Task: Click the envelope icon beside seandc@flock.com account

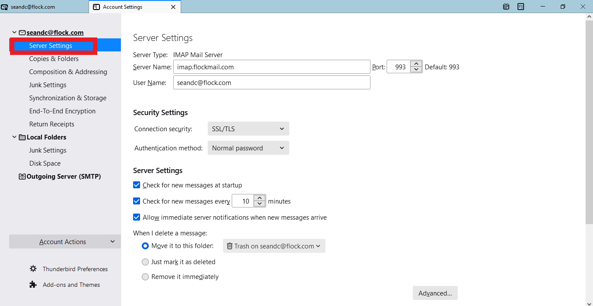Action: click(x=22, y=33)
